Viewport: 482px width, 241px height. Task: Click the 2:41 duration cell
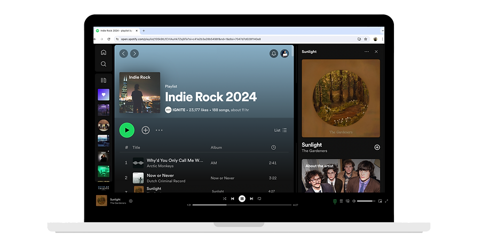pos(273,163)
